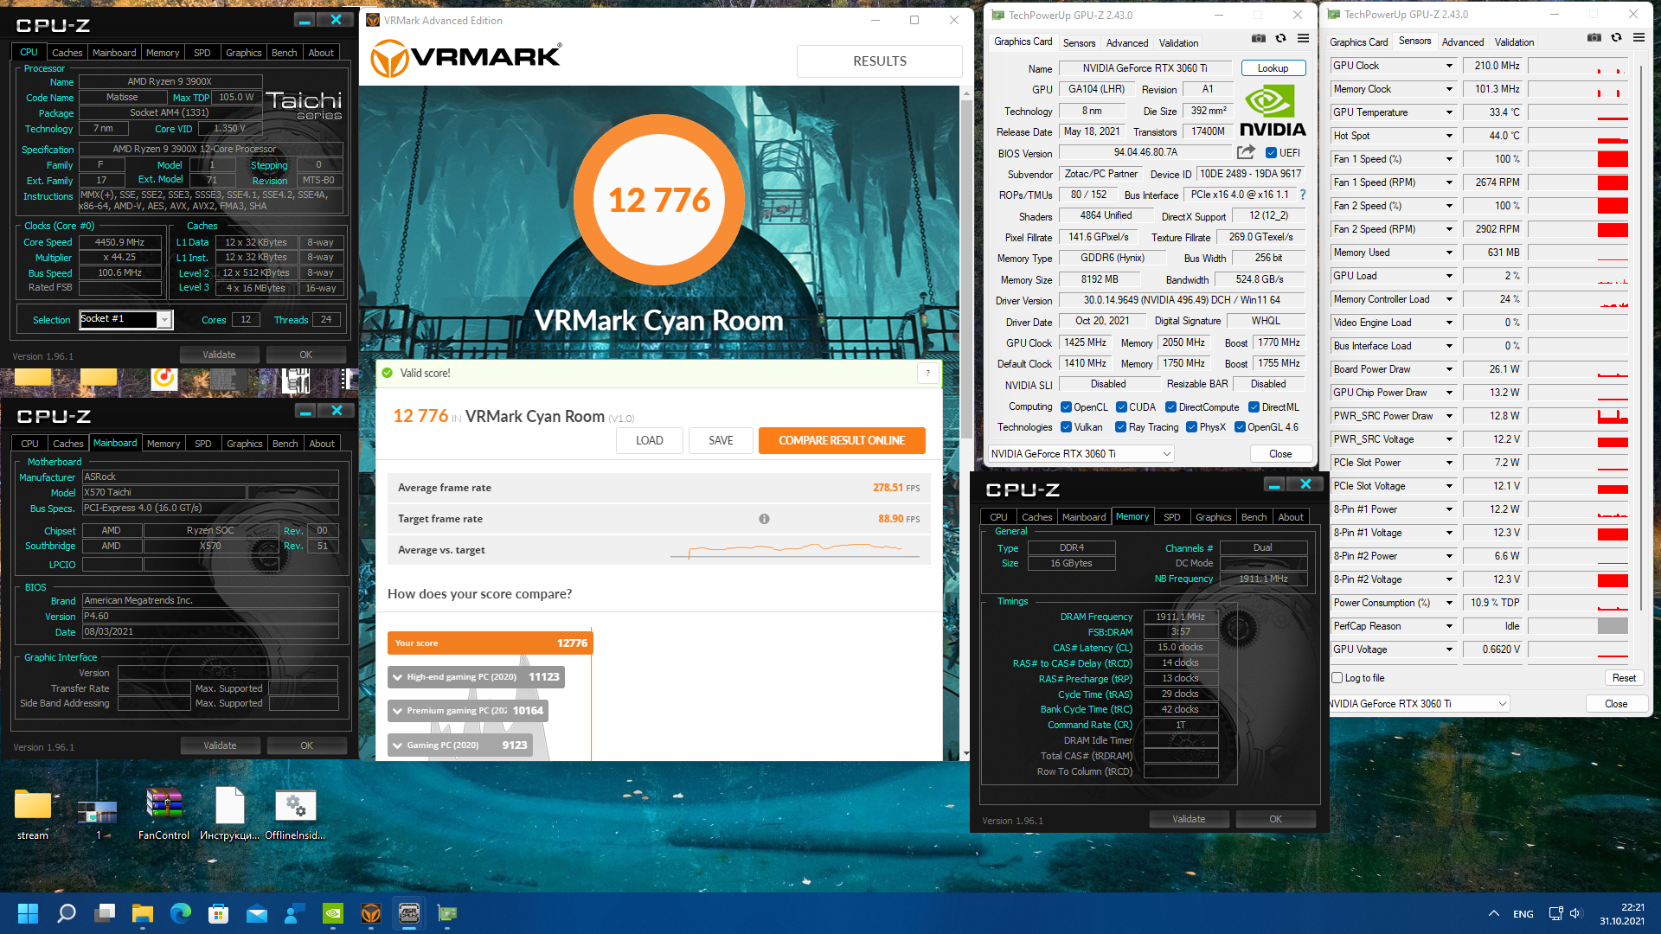Open the VRMark RESULTS tab
The image size is (1661, 934).
click(880, 61)
